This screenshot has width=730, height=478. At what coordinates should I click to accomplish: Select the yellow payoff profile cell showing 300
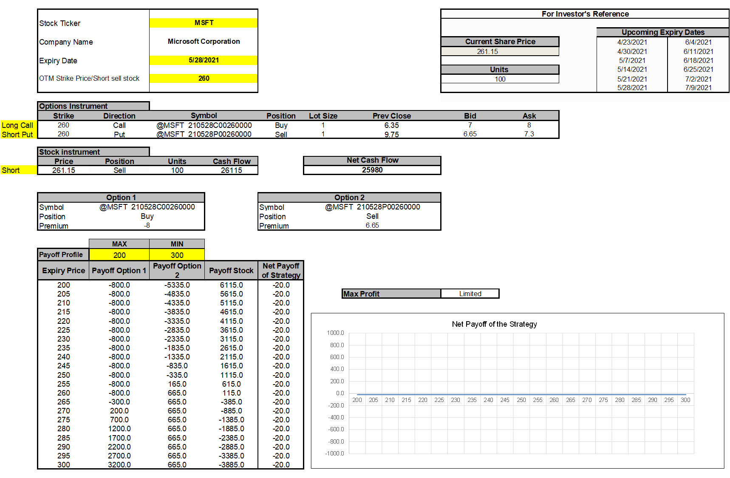point(177,255)
